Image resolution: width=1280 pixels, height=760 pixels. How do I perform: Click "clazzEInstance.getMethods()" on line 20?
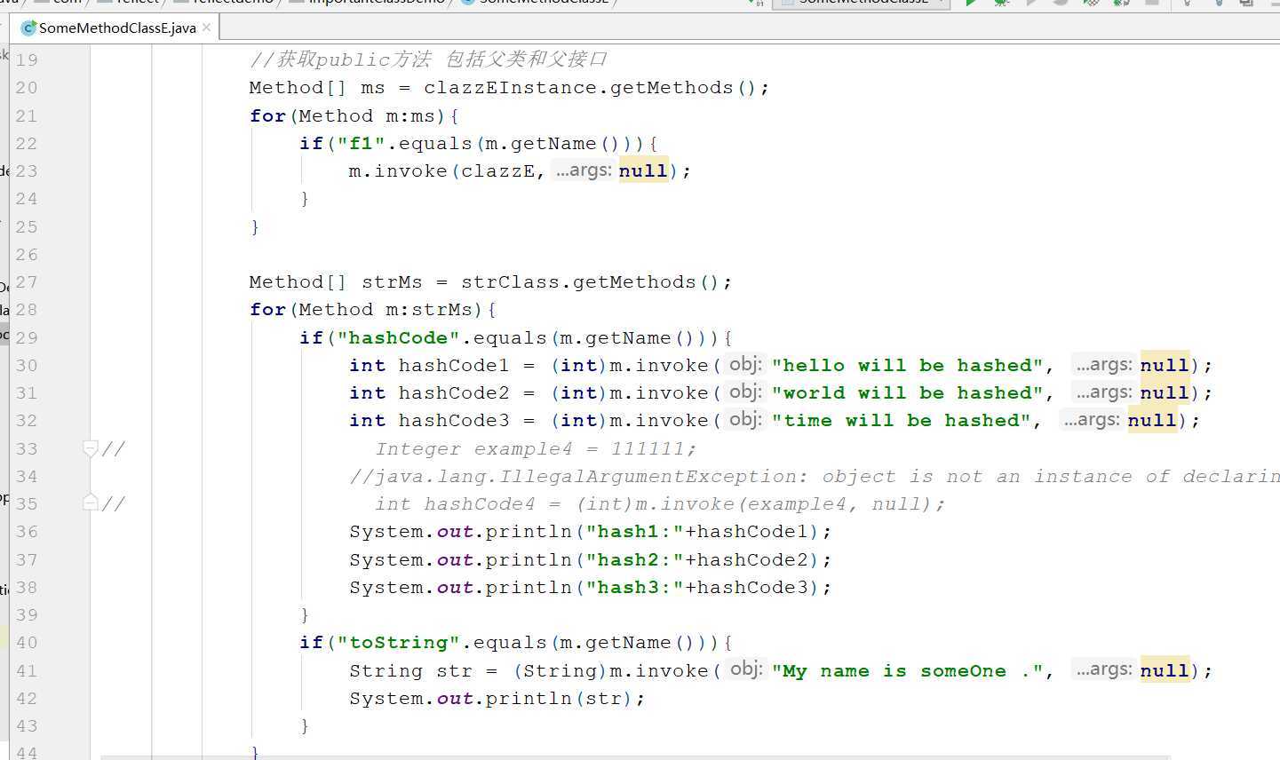(591, 88)
